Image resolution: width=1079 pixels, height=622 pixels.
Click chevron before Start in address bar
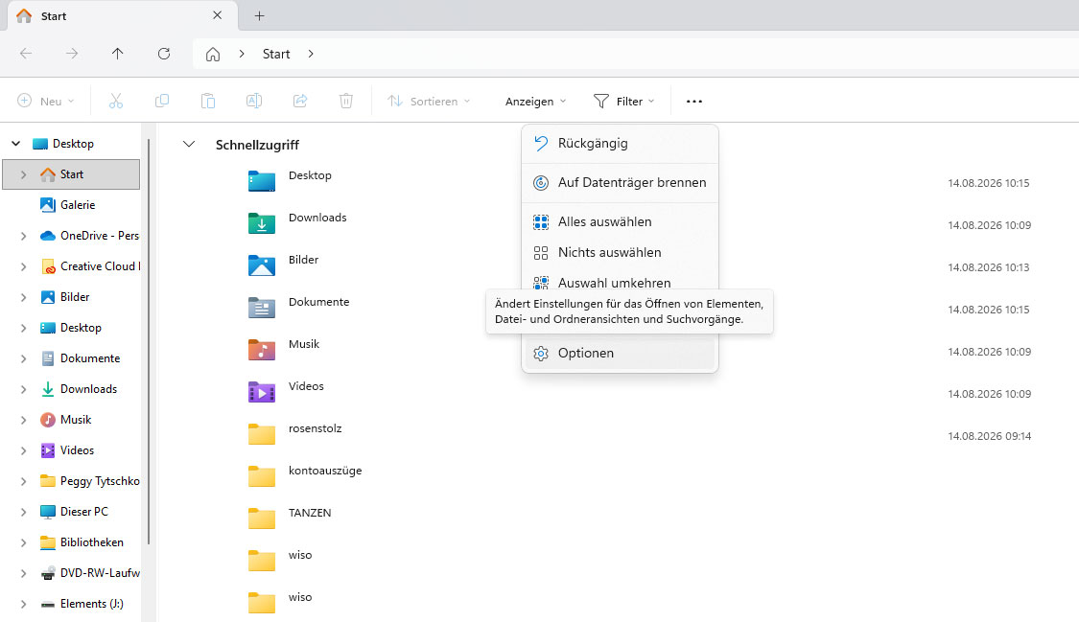pos(242,54)
